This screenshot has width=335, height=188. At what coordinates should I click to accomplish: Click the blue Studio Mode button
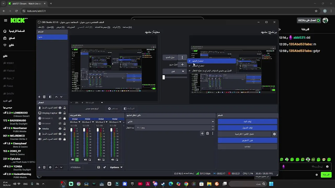(247, 140)
